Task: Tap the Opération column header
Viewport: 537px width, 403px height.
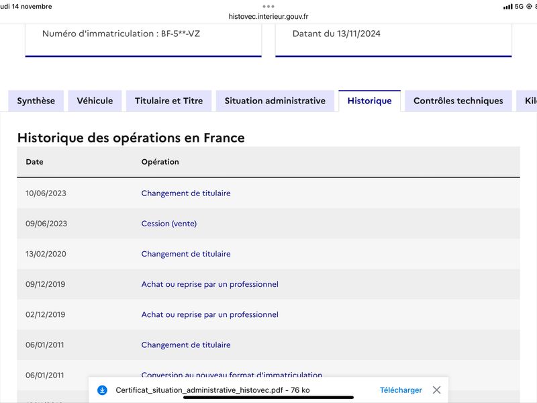Action: pyautogui.click(x=160, y=162)
